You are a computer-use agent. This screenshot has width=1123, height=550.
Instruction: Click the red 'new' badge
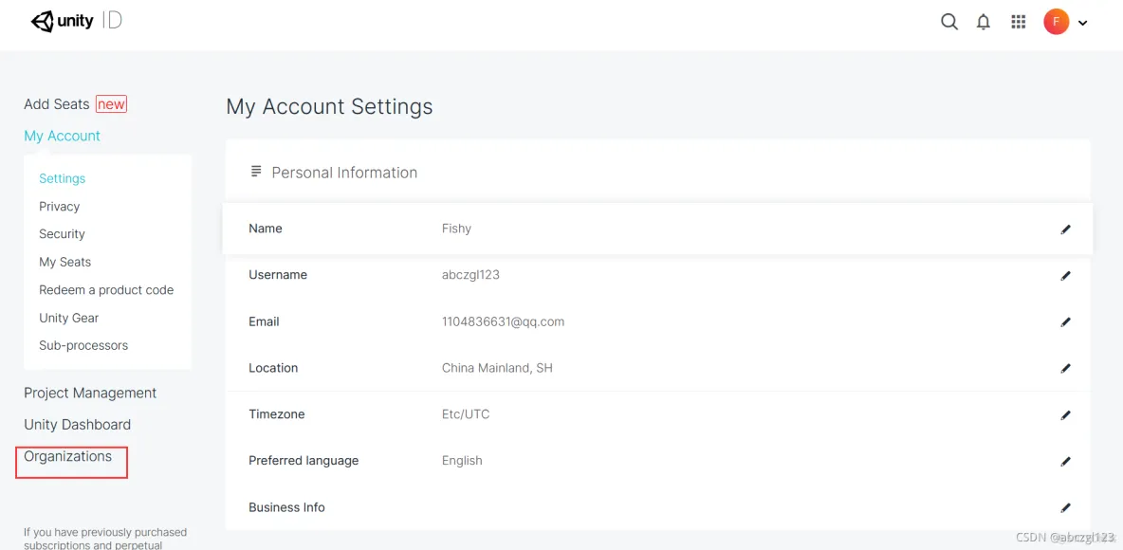coord(111,104)
